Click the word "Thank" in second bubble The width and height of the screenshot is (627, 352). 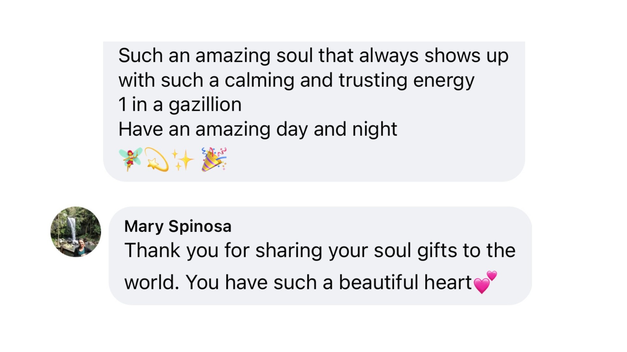pyautogui.click(x=153, y=250)
